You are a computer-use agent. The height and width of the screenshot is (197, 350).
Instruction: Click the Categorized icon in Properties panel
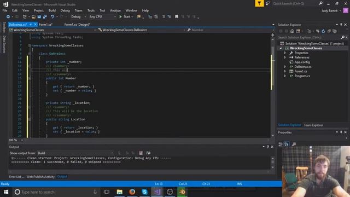tap(281, 144)
